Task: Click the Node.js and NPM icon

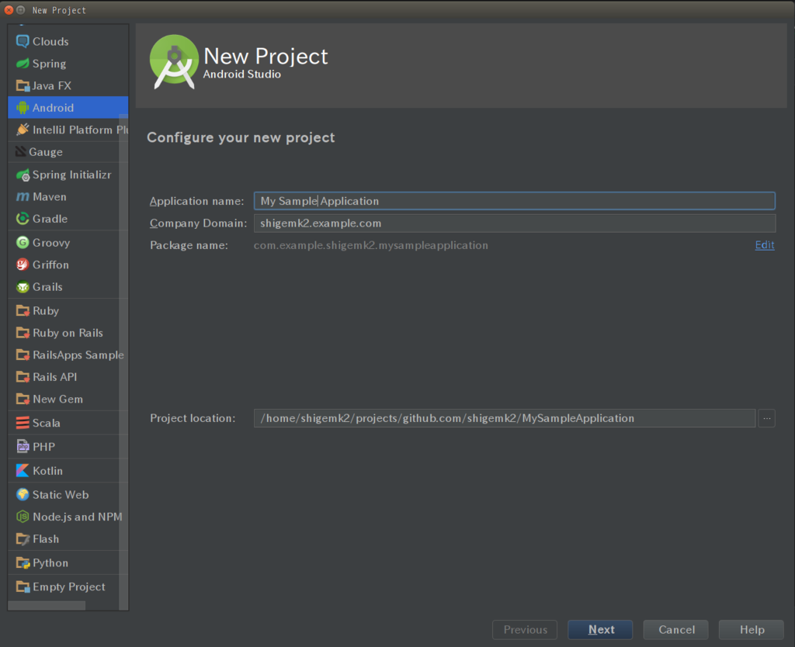Action: (23, 517)
